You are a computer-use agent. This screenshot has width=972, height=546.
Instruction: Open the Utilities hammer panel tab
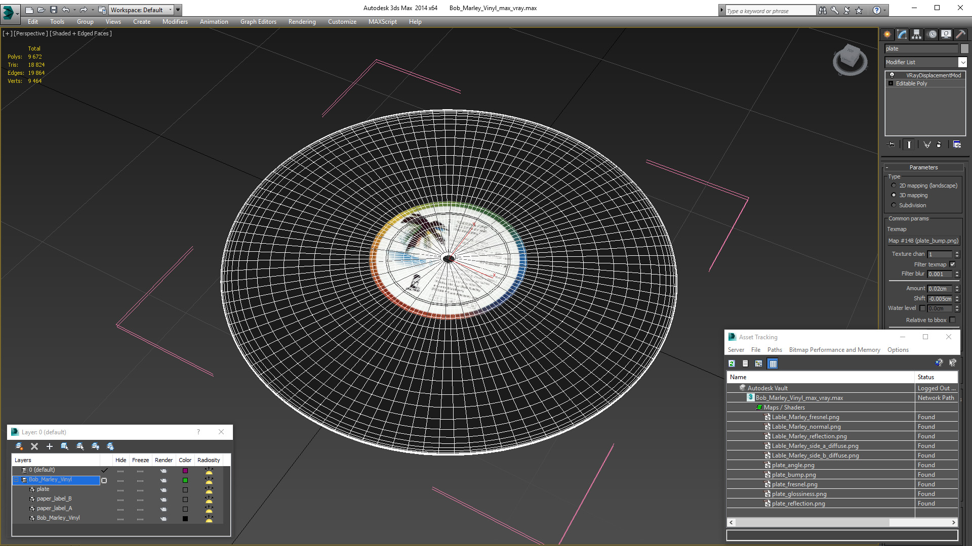point(960,34)
